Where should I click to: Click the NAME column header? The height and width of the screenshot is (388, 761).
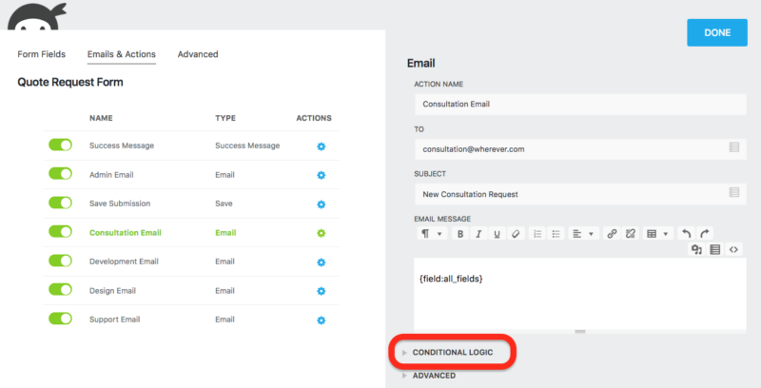[x=101, y=118]
